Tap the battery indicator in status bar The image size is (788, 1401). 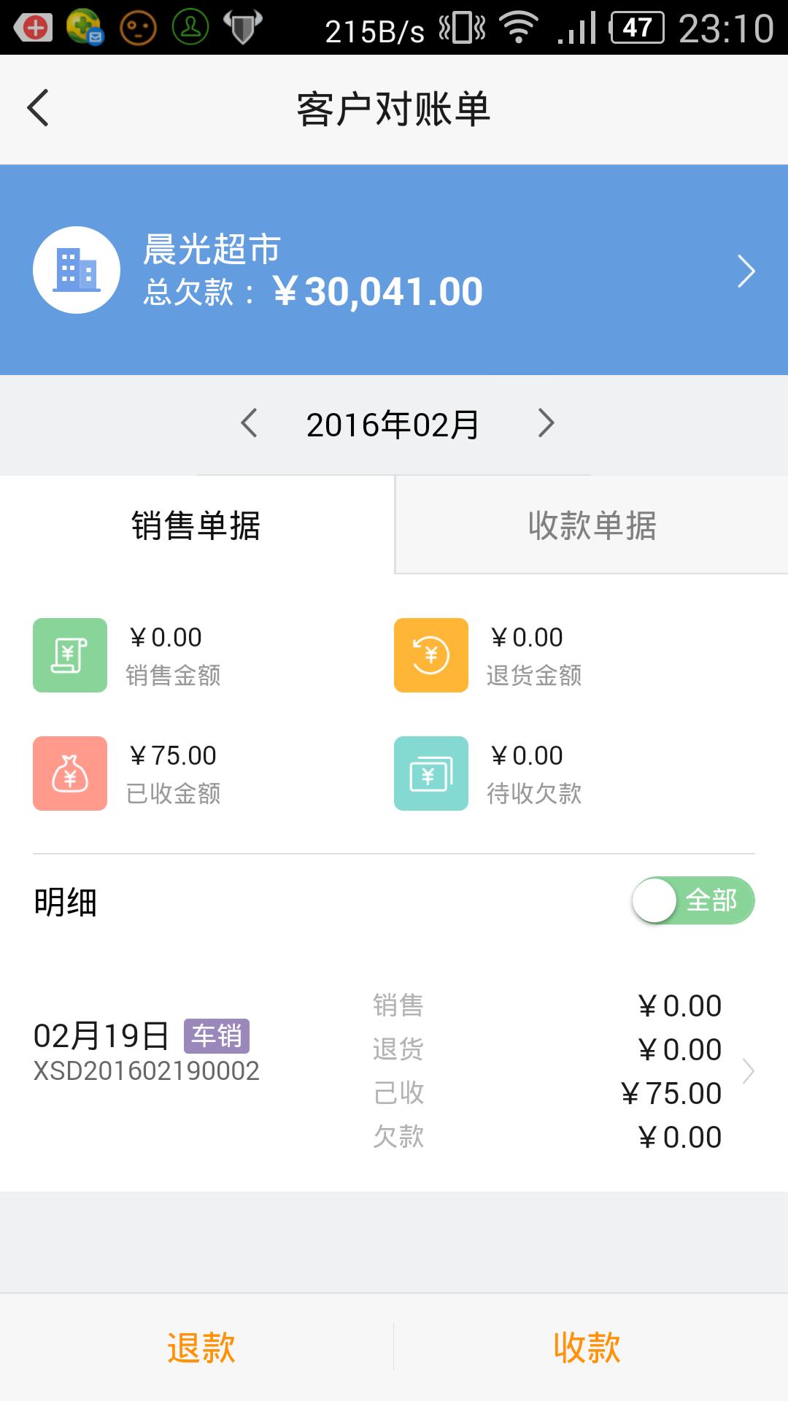point(637,28)
